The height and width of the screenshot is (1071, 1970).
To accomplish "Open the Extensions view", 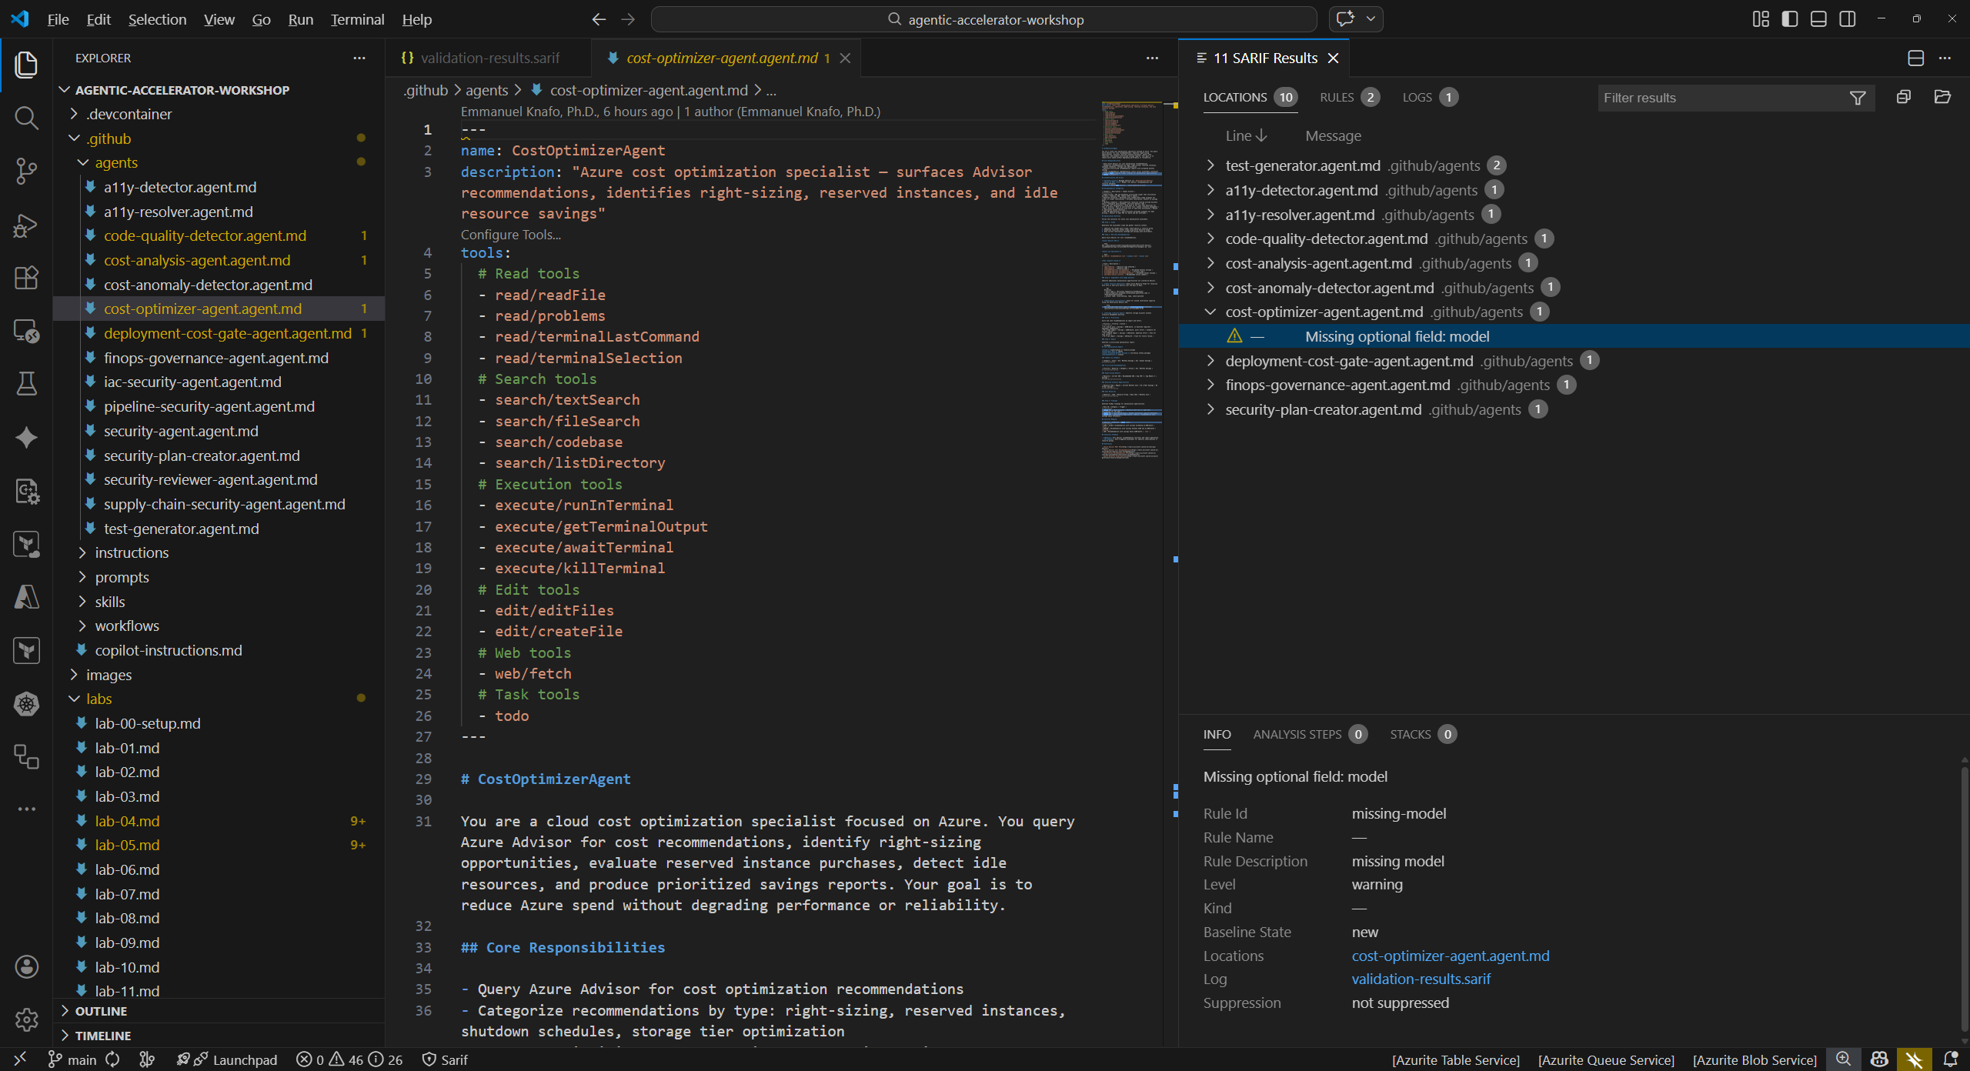I will coord(26,278).
